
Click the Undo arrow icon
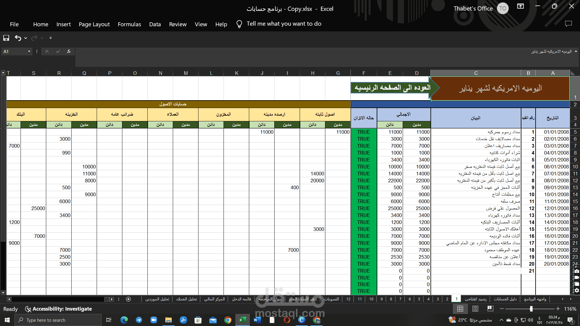(x=18, y=38)
